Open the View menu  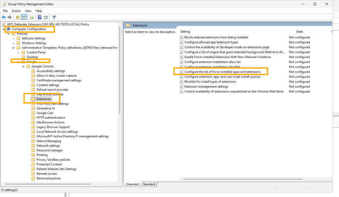[x=28, y=11]
